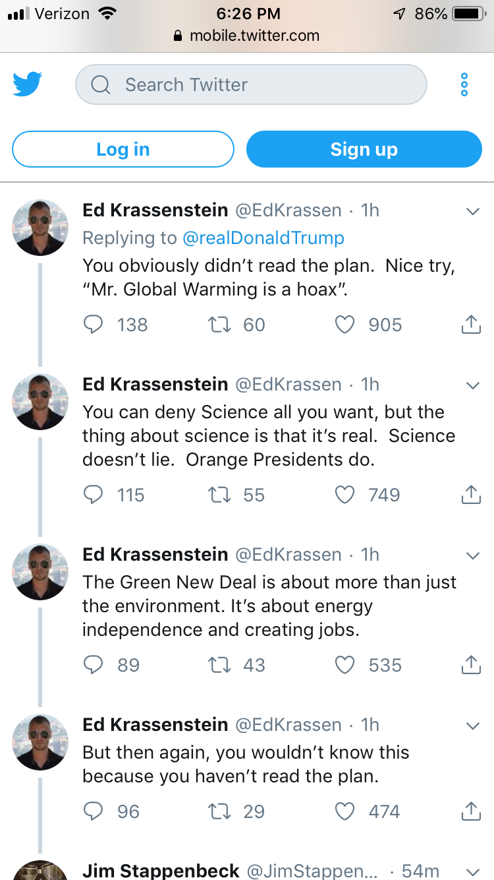
Task: Like the Green New Deal tweet
Action: [x=345, y=665]
